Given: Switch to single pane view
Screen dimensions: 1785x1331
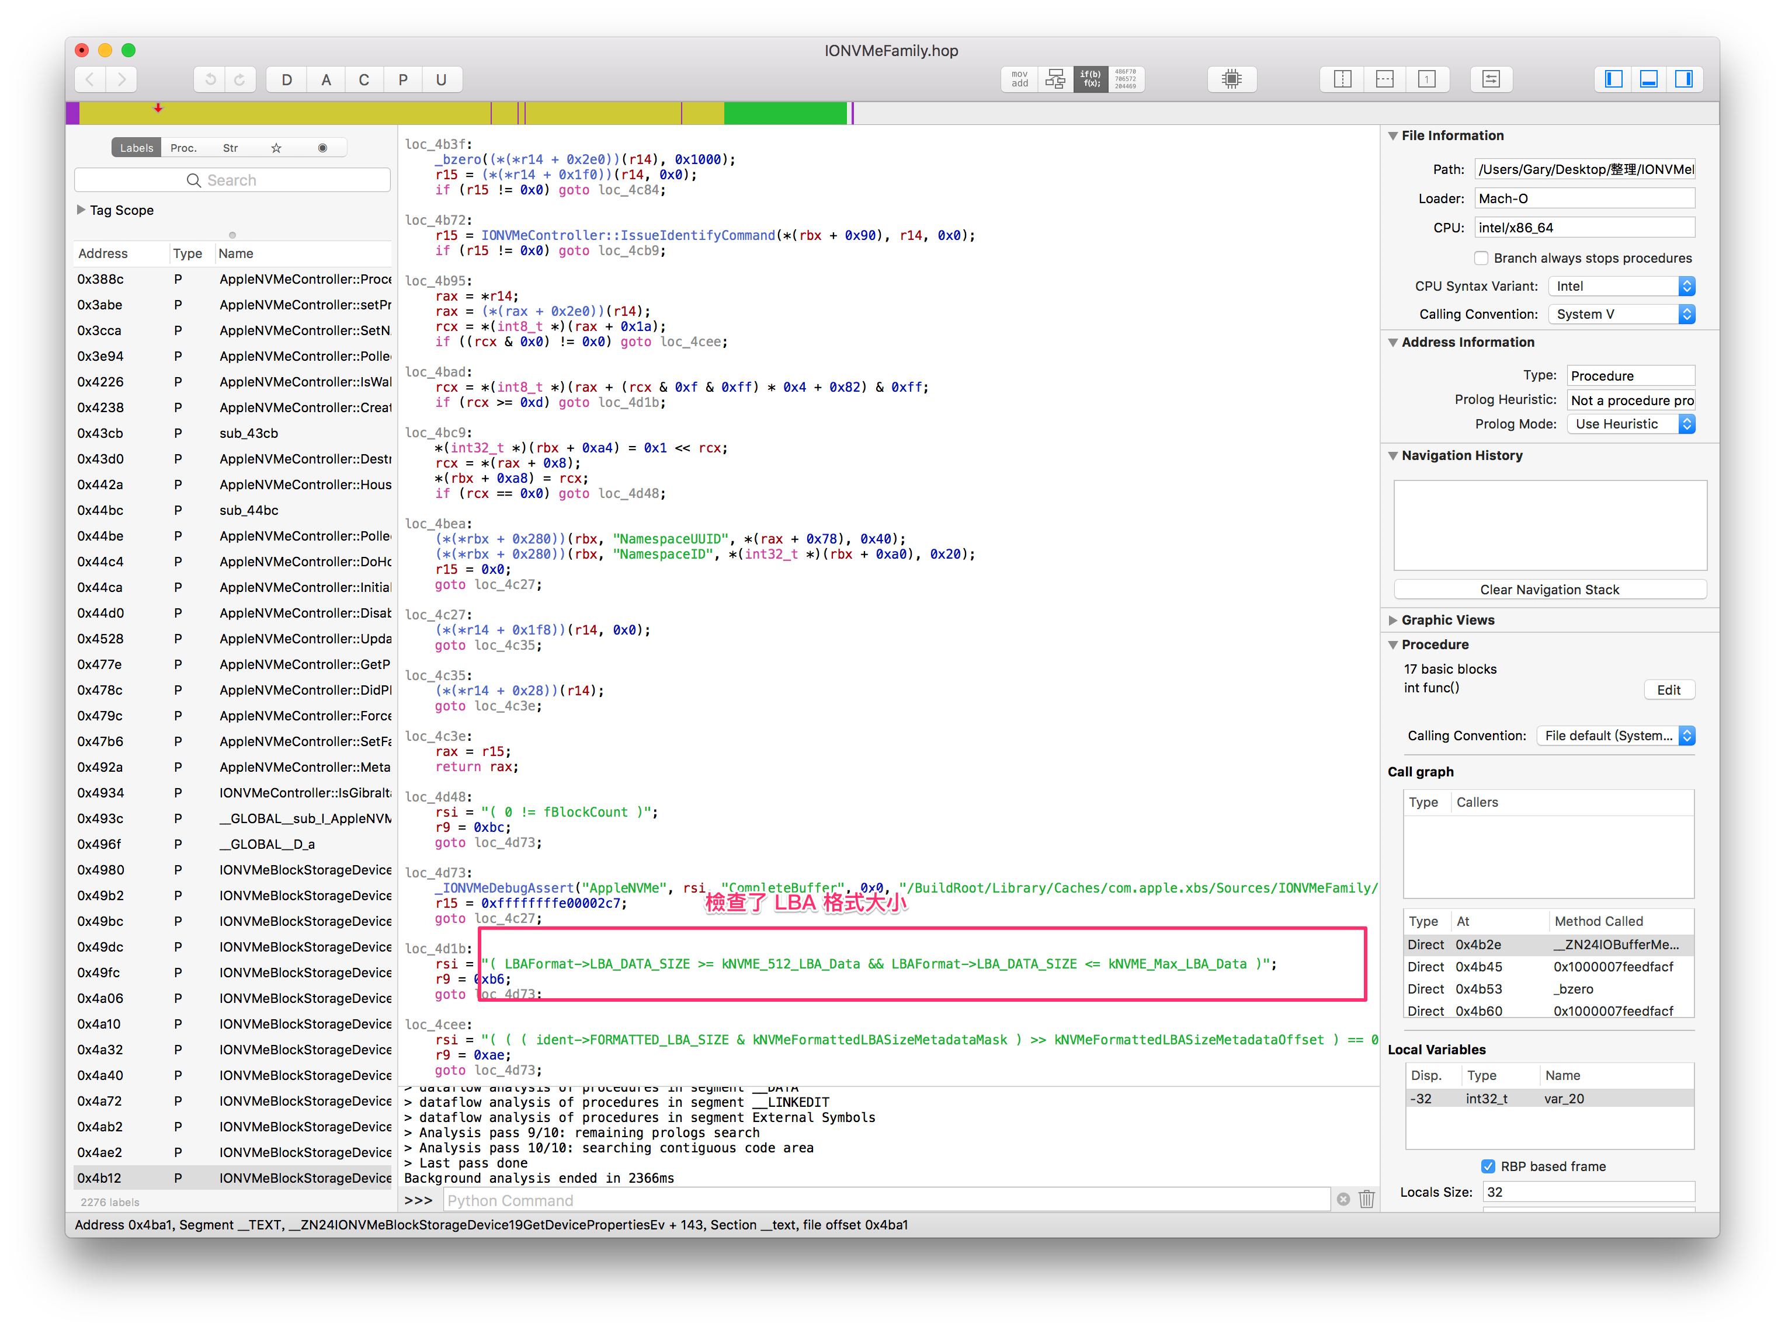Looking at the screenshot, I should point(1426,79).
